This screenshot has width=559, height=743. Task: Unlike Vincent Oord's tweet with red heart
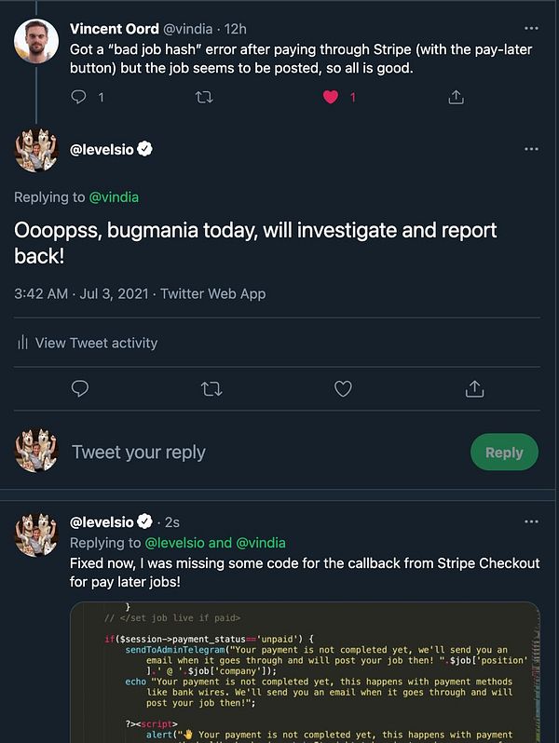point(330,96)
